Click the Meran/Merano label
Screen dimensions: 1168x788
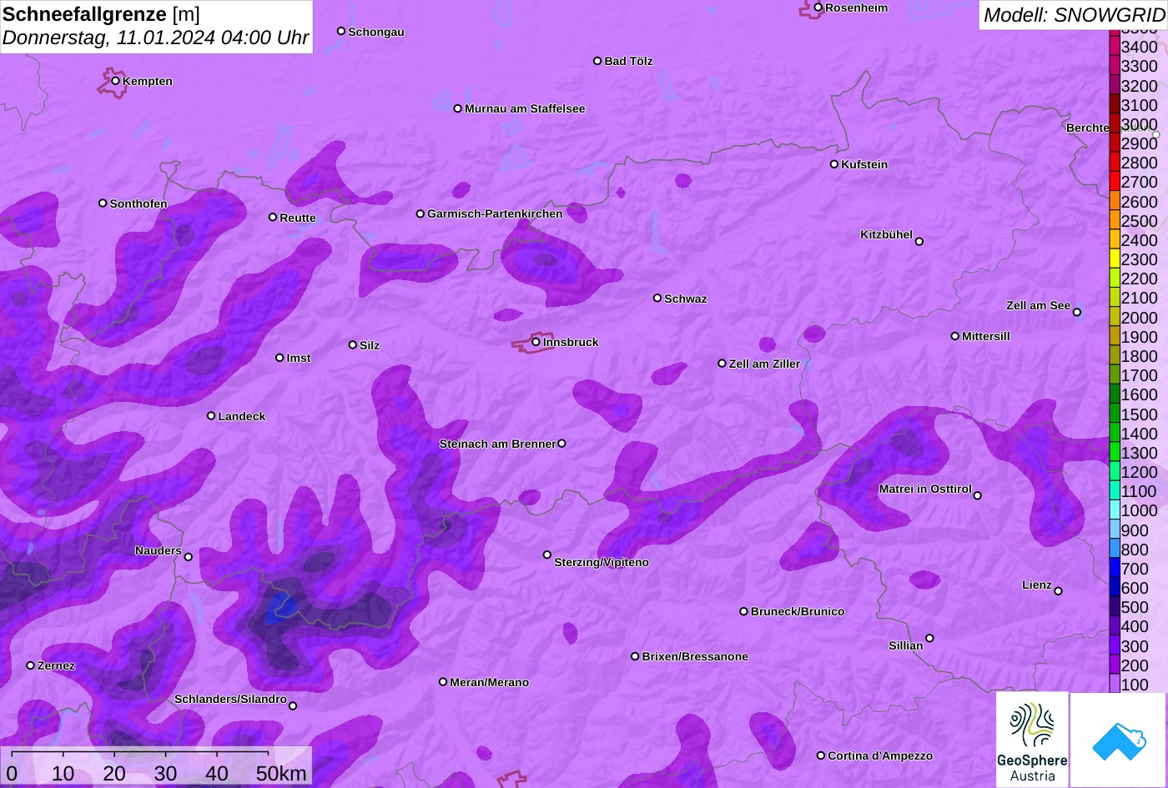coord(490,683)
